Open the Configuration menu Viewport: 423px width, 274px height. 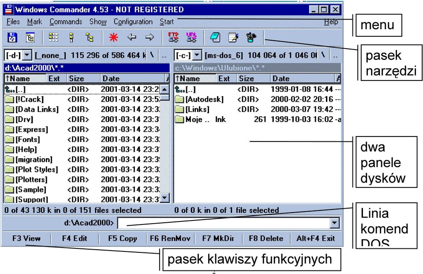[133, 22]
